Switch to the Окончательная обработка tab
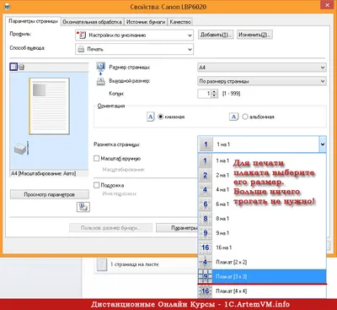Image resolution: width=337 pixels, height=310 pixels. (x=92, y=22)
